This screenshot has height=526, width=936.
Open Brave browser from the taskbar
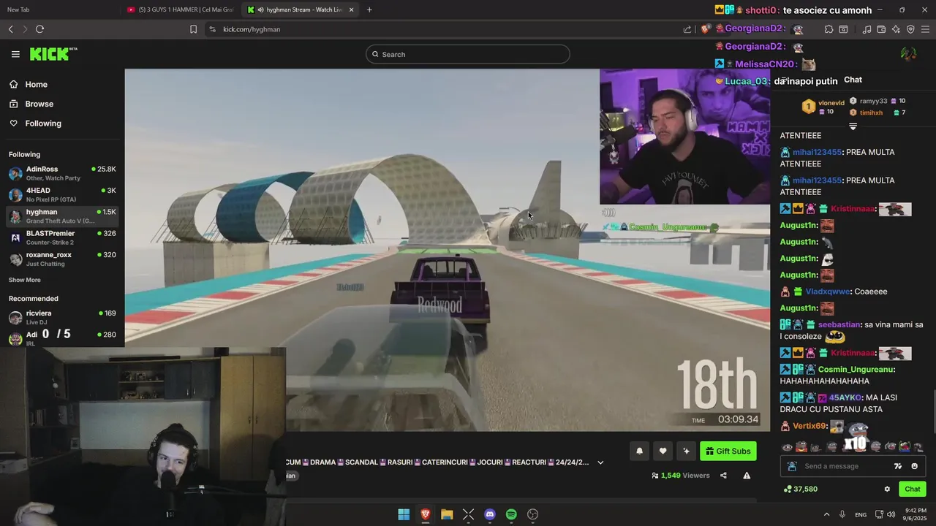coord(425,514)
